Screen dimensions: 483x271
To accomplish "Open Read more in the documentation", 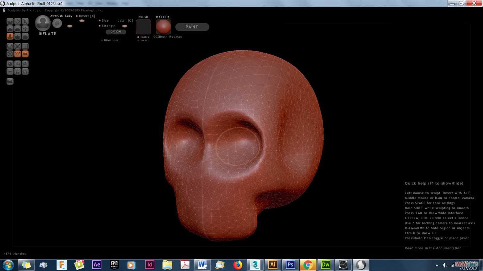I will tap(433, 248).
